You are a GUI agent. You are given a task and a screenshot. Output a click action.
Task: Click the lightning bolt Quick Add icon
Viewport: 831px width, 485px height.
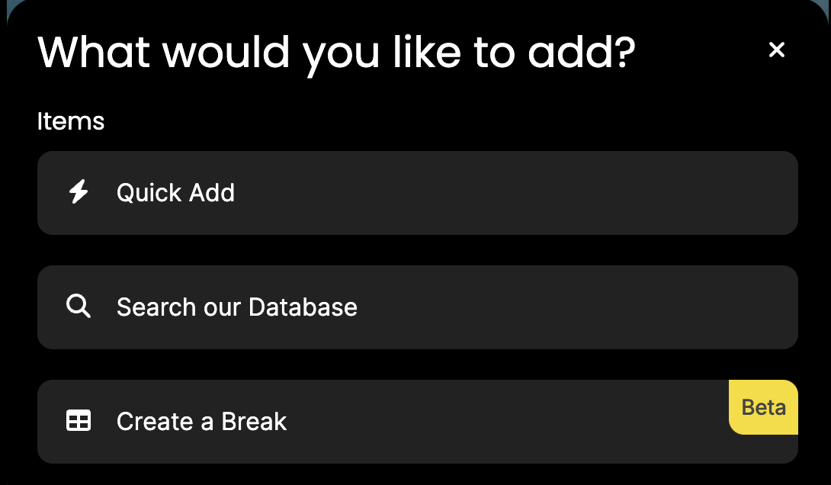tap(79, 192)
